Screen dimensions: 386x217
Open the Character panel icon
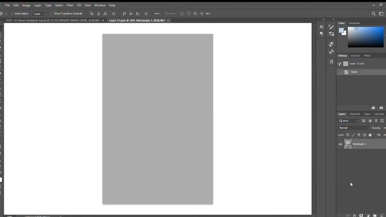pyautogui.click(x=321, y=27)
